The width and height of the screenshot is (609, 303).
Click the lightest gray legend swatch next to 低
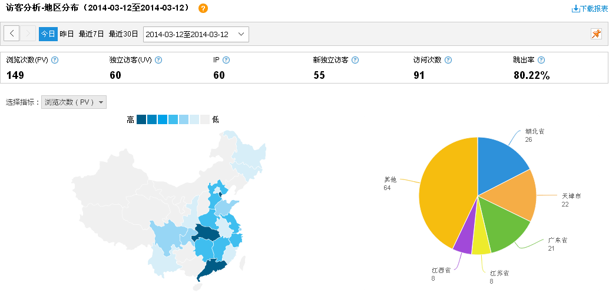coord(205,119)
